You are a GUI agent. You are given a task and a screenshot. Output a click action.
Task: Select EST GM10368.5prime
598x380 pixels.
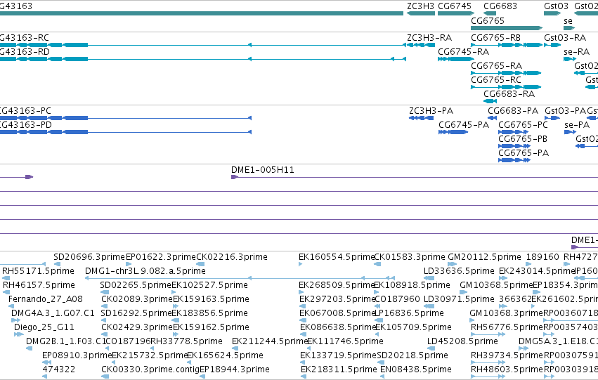463,292
